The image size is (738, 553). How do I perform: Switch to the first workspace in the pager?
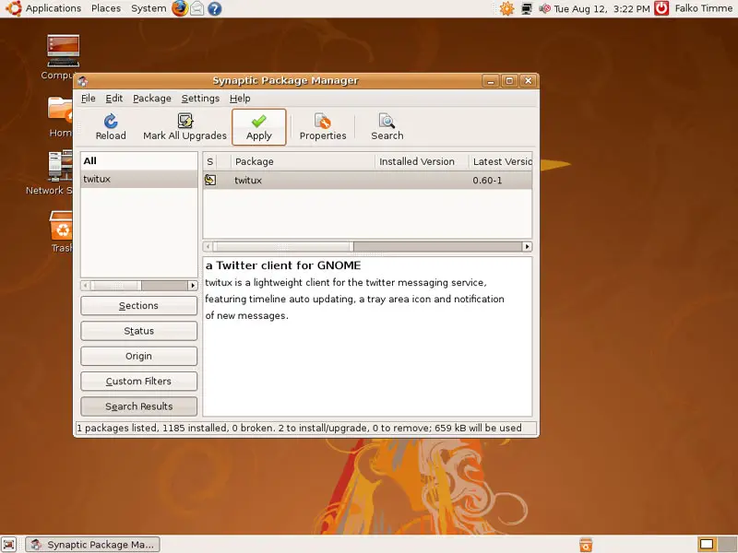707,545
